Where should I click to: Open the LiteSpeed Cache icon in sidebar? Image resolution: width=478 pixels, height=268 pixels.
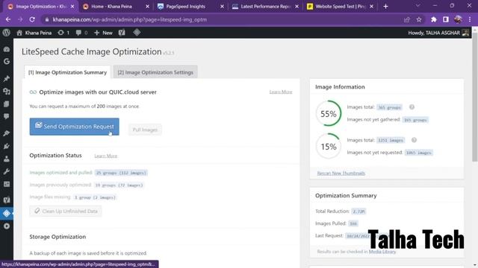pos(7,214)
